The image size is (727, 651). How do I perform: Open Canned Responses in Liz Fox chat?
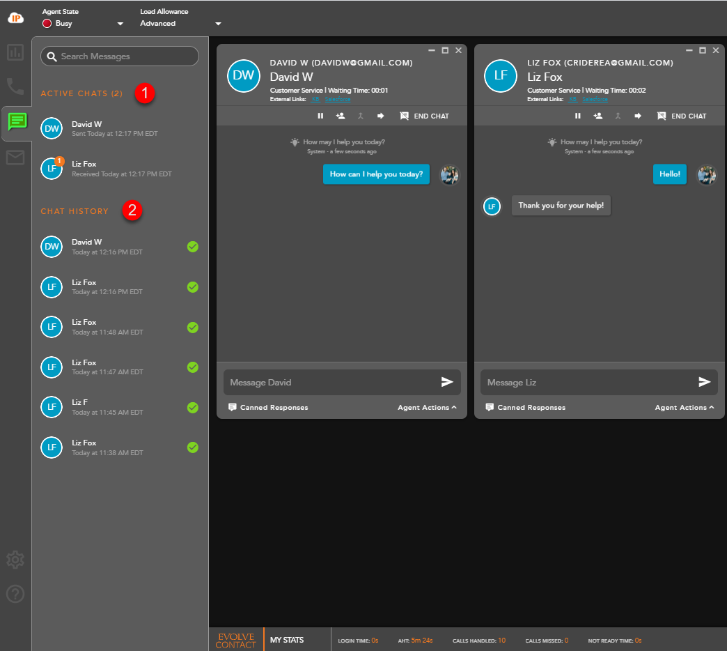point(526,408)
